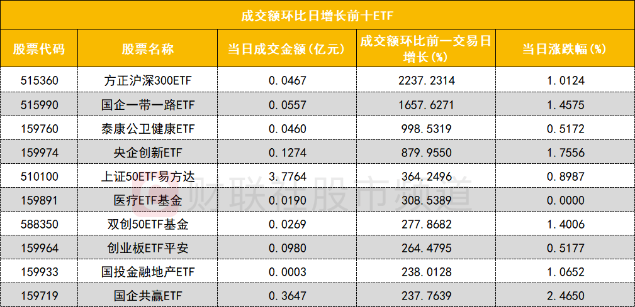Viewport: 635px width, 307px height.
Task: Select the 创业板ETF平安 cell
Action: click(x=148, y=248)
